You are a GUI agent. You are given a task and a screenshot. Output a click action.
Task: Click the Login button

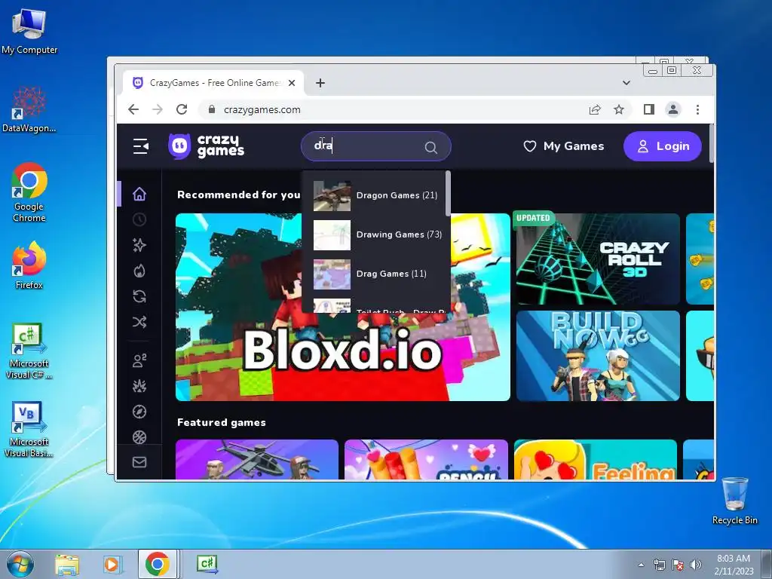tap(662, 146)
